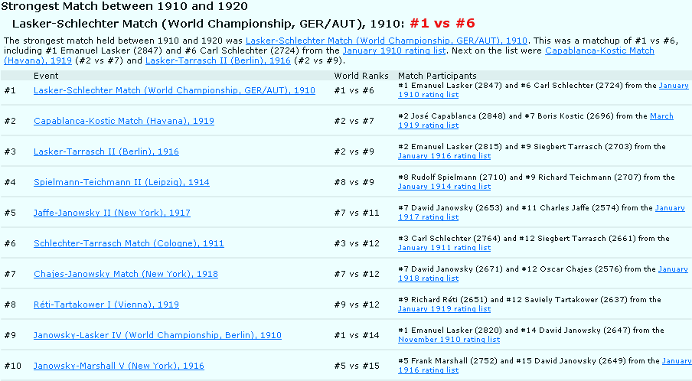Open January 1919 rating list link
This screenshot has width=692, height=381.
tap(444, 309)
